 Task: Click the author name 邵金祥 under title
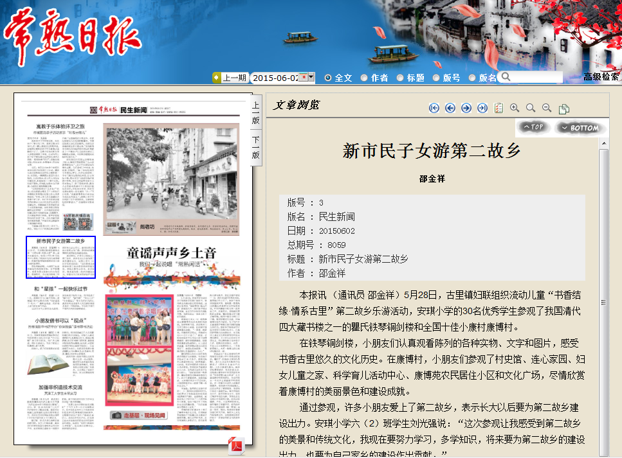[x=432, y=179]
